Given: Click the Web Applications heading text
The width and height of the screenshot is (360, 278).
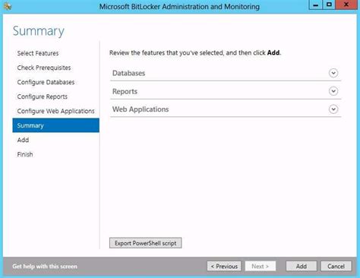Looking at the screenshot, I should [x=141, y=109].
